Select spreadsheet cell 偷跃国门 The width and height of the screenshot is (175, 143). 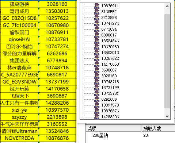[19, 32]
